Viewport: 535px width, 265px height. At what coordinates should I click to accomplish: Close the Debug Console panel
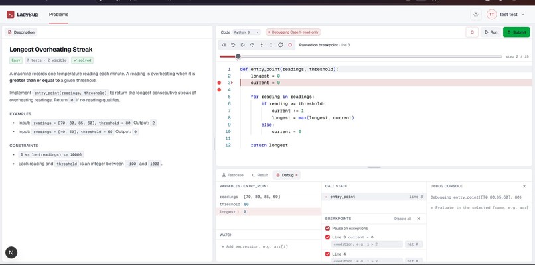pos(524,186)
